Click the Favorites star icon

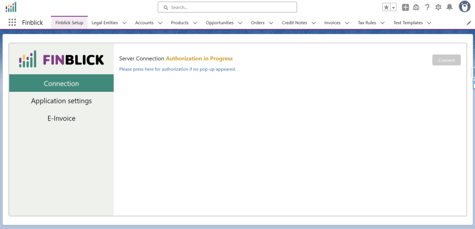(386, 7)
